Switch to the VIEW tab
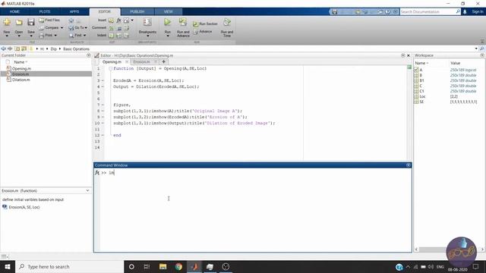Viewport: 486px width, 273px height. pos(169,12)
